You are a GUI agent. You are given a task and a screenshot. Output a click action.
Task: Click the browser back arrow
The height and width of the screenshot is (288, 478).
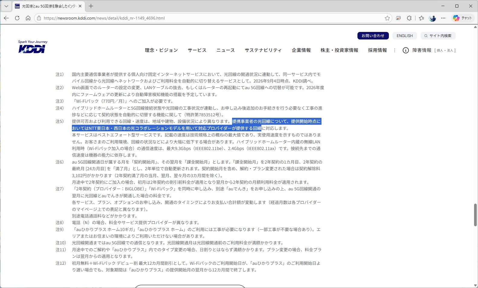(x=6, y=18)
